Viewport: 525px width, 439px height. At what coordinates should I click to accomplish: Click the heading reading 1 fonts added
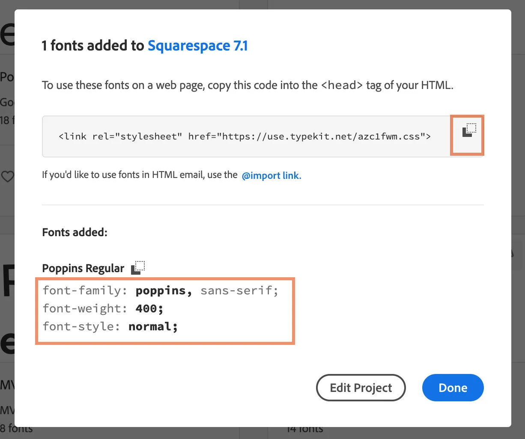(x=93, y=45)
